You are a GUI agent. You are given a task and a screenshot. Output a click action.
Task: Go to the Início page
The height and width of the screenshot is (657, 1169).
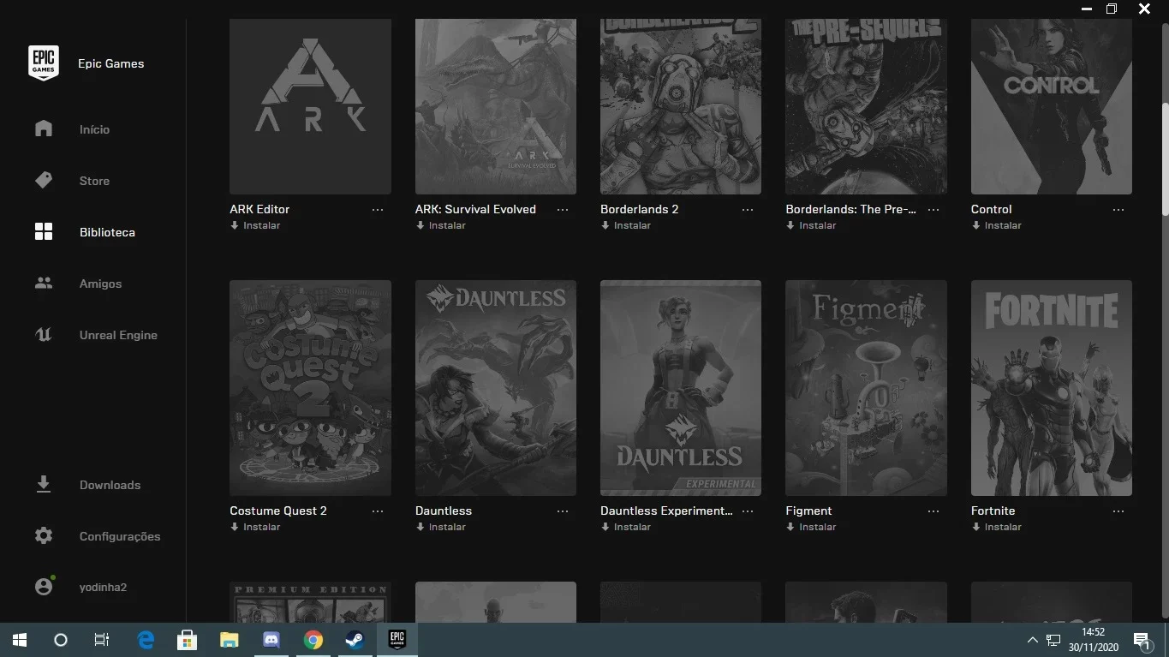[94, 129]
